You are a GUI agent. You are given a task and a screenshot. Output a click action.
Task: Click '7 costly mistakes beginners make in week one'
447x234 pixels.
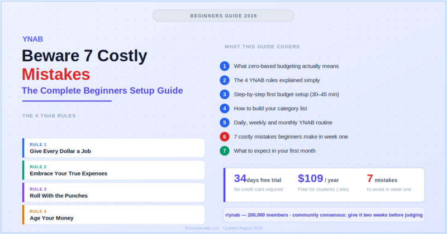click(291, 136)
